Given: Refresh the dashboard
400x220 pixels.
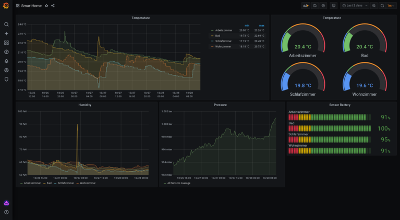Looking at the screenshot, I should 382,6.
